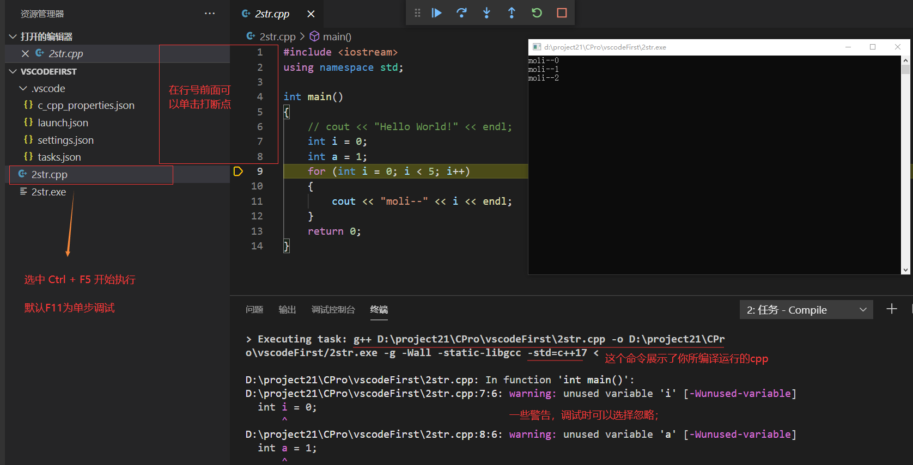Collapse the VSCODEFIRST folder section
This screenshot has width=913, height=465.
pyautogui.click(x=13, y=71)
